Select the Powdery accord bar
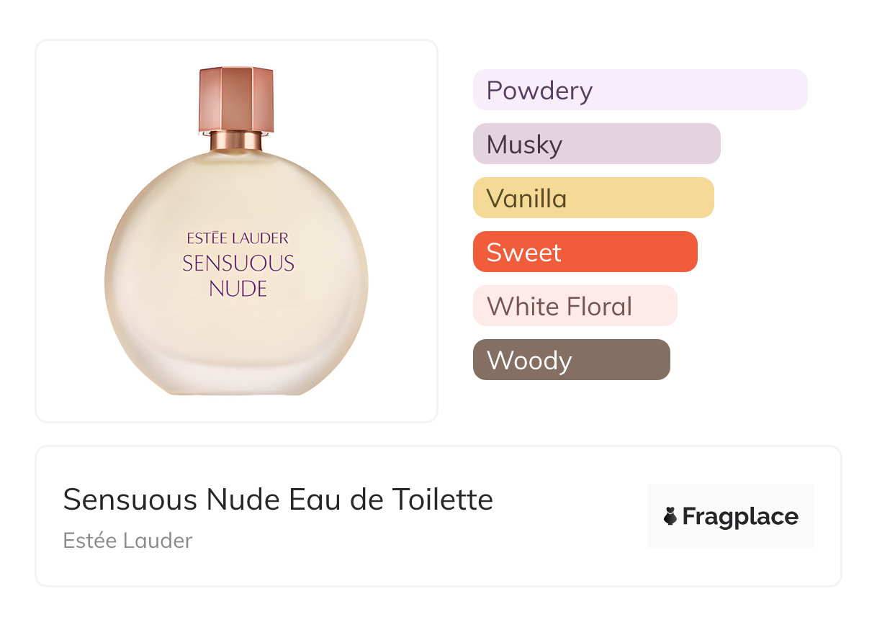 click(x=640, y=90)
